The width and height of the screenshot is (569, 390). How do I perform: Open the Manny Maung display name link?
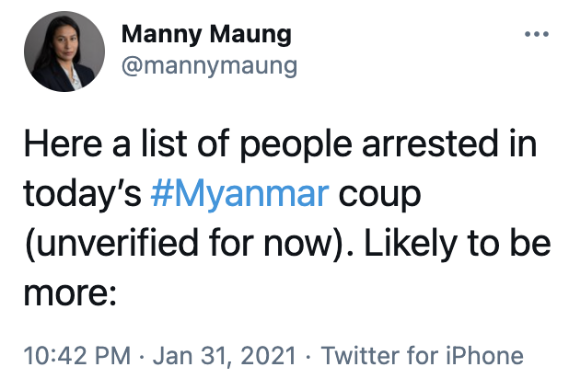pos(206,34)
